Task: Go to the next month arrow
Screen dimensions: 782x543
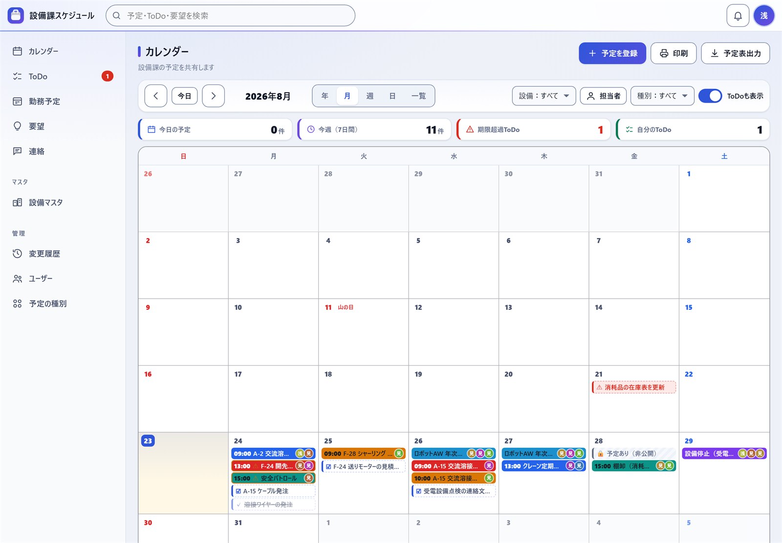Action: pyautogui.click(x=214, y=96)
